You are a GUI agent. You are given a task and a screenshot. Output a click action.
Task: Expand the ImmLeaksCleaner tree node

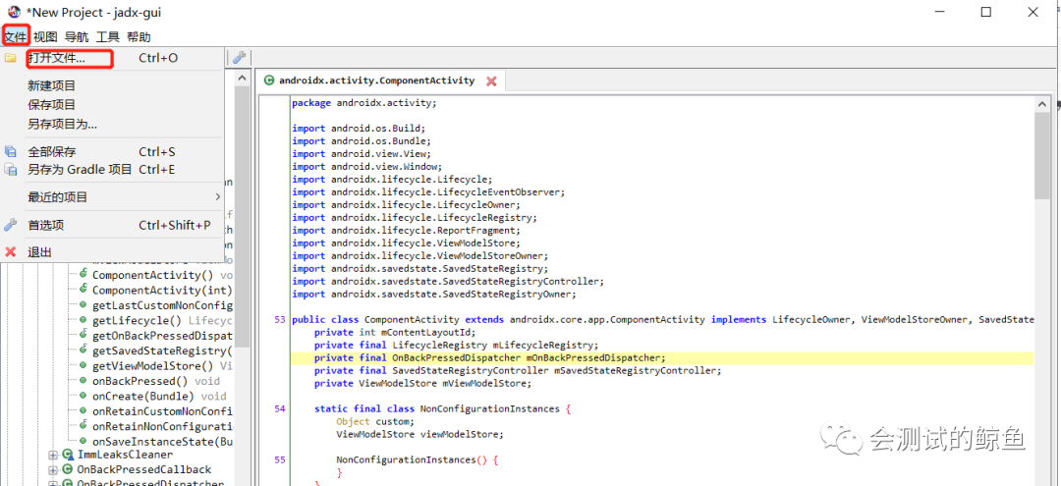53,455
